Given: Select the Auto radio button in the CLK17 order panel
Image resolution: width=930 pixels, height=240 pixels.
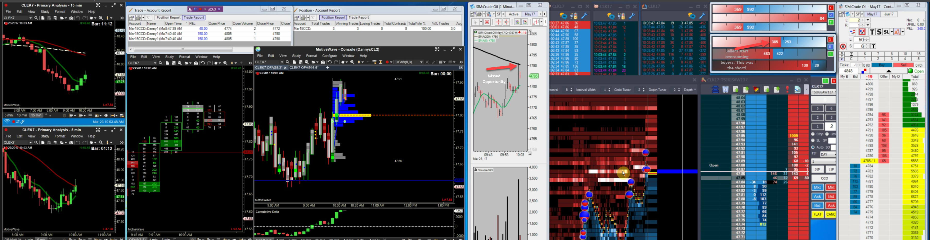Looking at the screenshot, I should coord(813,147).
